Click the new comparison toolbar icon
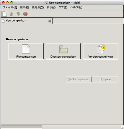Viewport: 124px width, 129px height. pyautogui.click(x=4, y=14)
